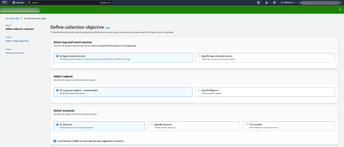Viewport: 344px width, 147px height.
Task: Go to Security Lake breadcrumb
Action: (x=12, y=18)
